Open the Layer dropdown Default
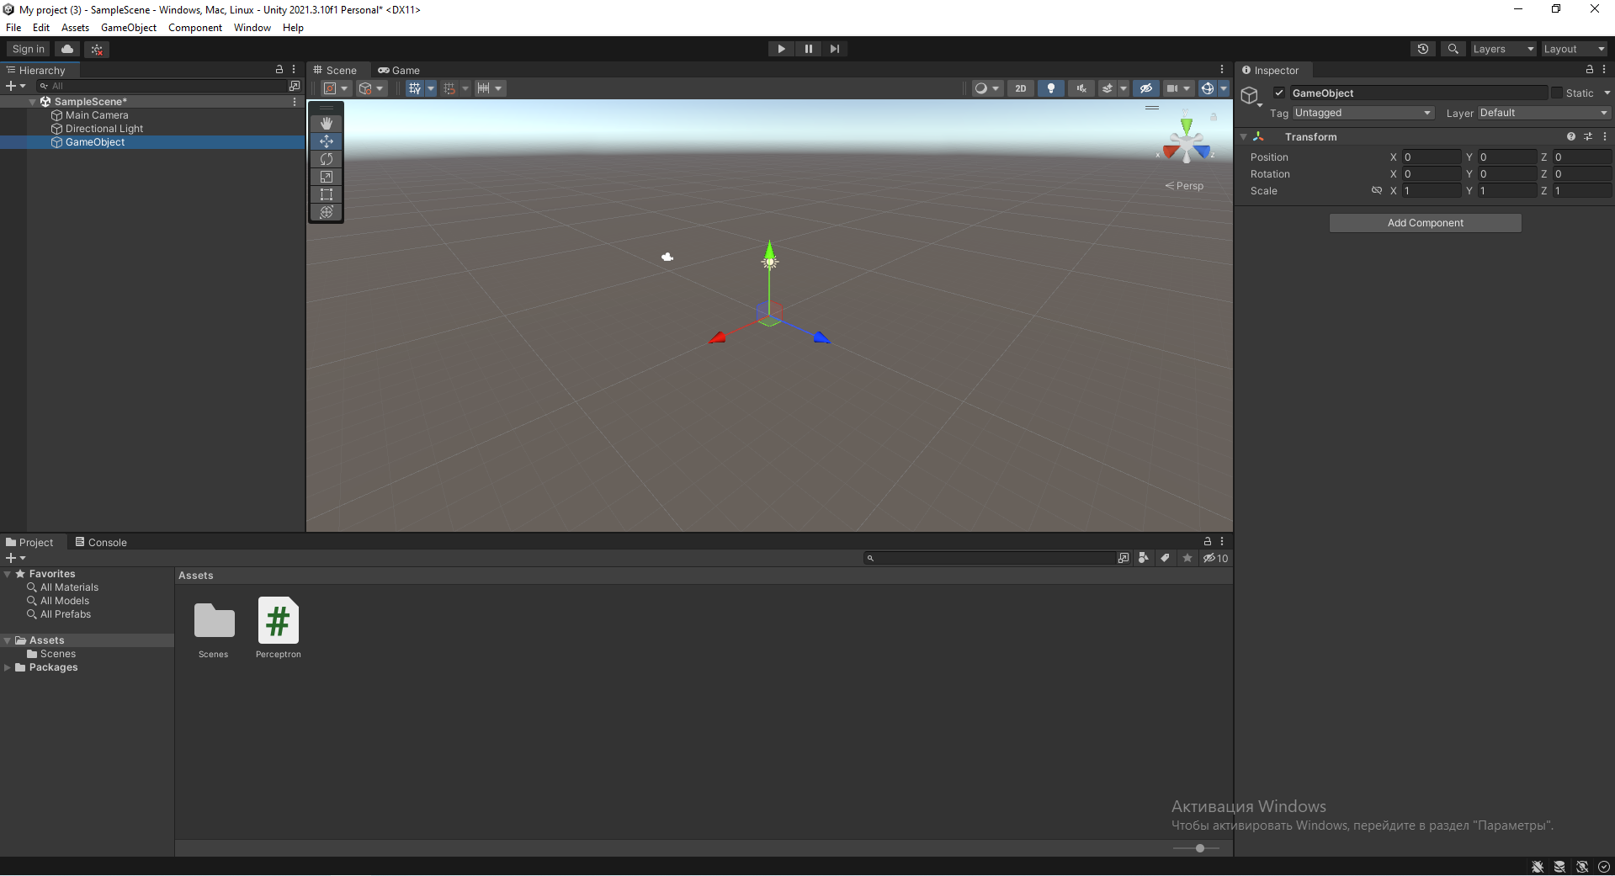Screen dimensions: 1615x876 1543,113
